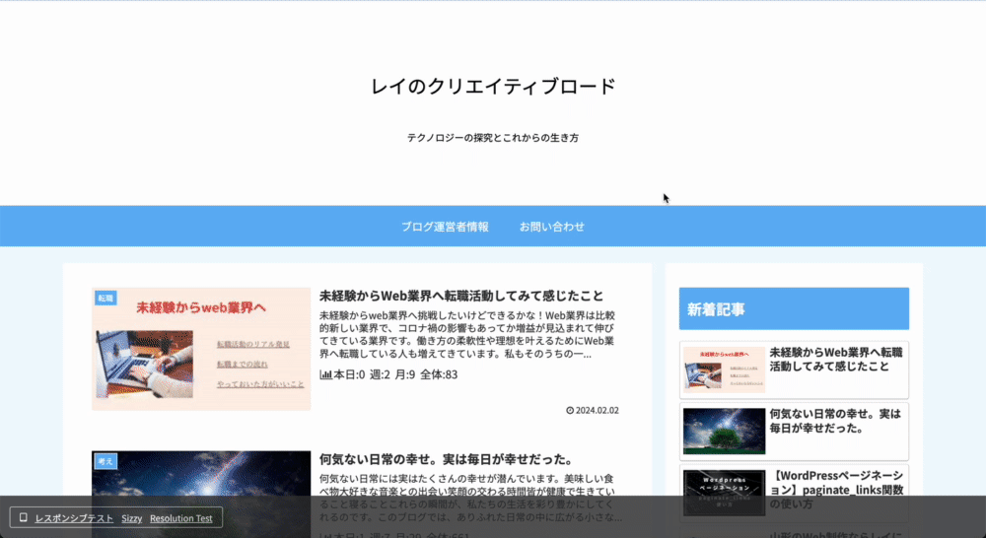The image size is (986, 538).
Task: Click the first article excerpt starting 未経験からweb業界へ挑戦
Action: click(x=467, y=334)
